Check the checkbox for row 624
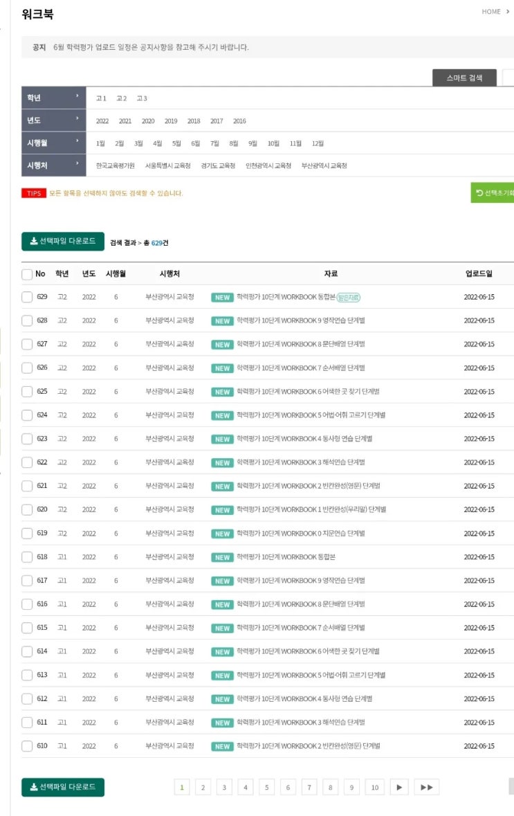The width and height of the screenshot is (514, 816). pos(27,415)
